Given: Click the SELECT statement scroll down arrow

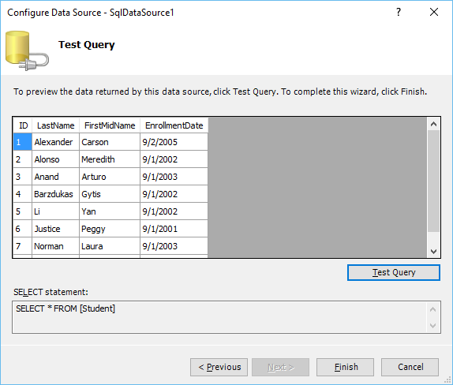Looking at the screenshot, I should pyautogui.click(x=432, y=326).
